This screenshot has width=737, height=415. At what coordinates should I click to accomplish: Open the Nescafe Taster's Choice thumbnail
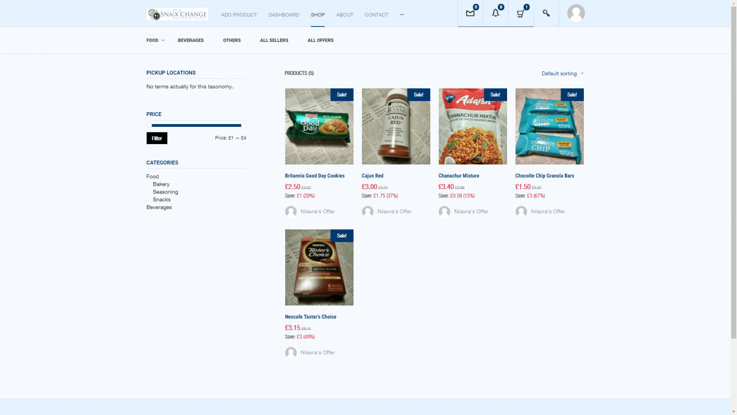coord(319,267)
